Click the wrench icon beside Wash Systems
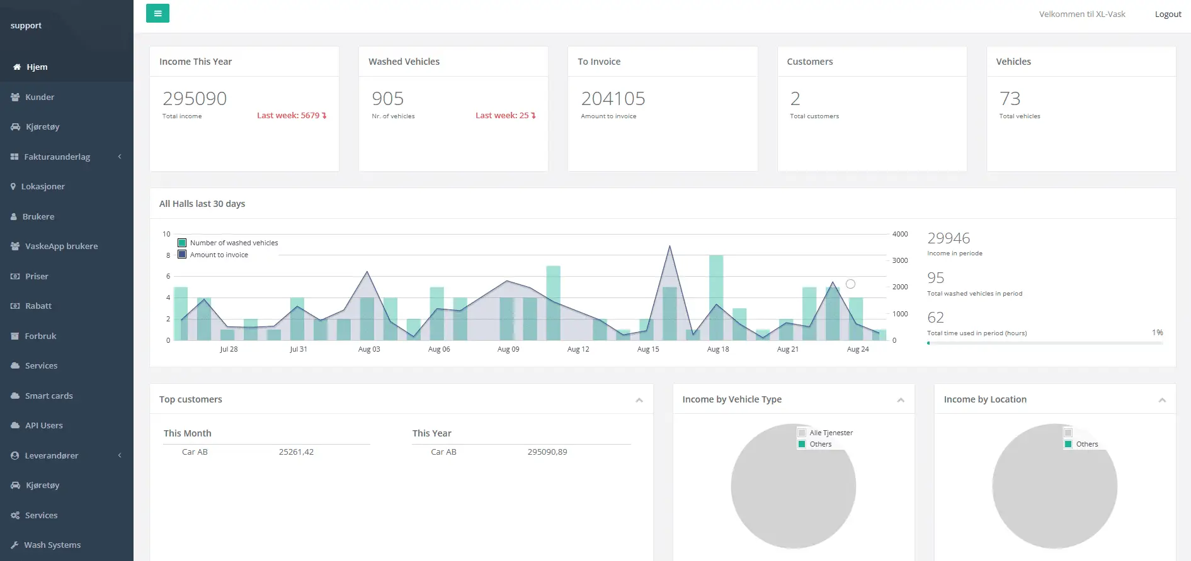The image size is (1191, 561). point(14,545)
